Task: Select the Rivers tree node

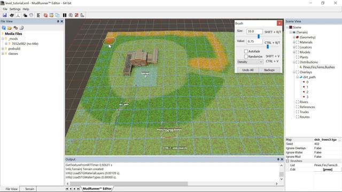Action: (304, 102)
